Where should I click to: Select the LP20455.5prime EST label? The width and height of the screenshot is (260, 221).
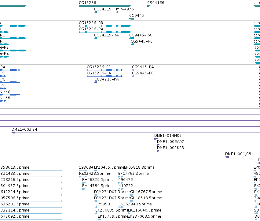[x=109, y=167]
